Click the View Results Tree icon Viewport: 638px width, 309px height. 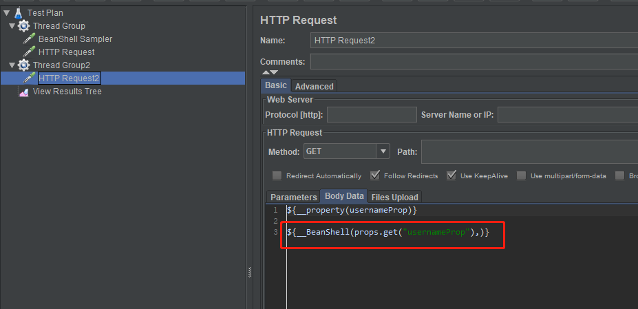[x=23, y=92]
